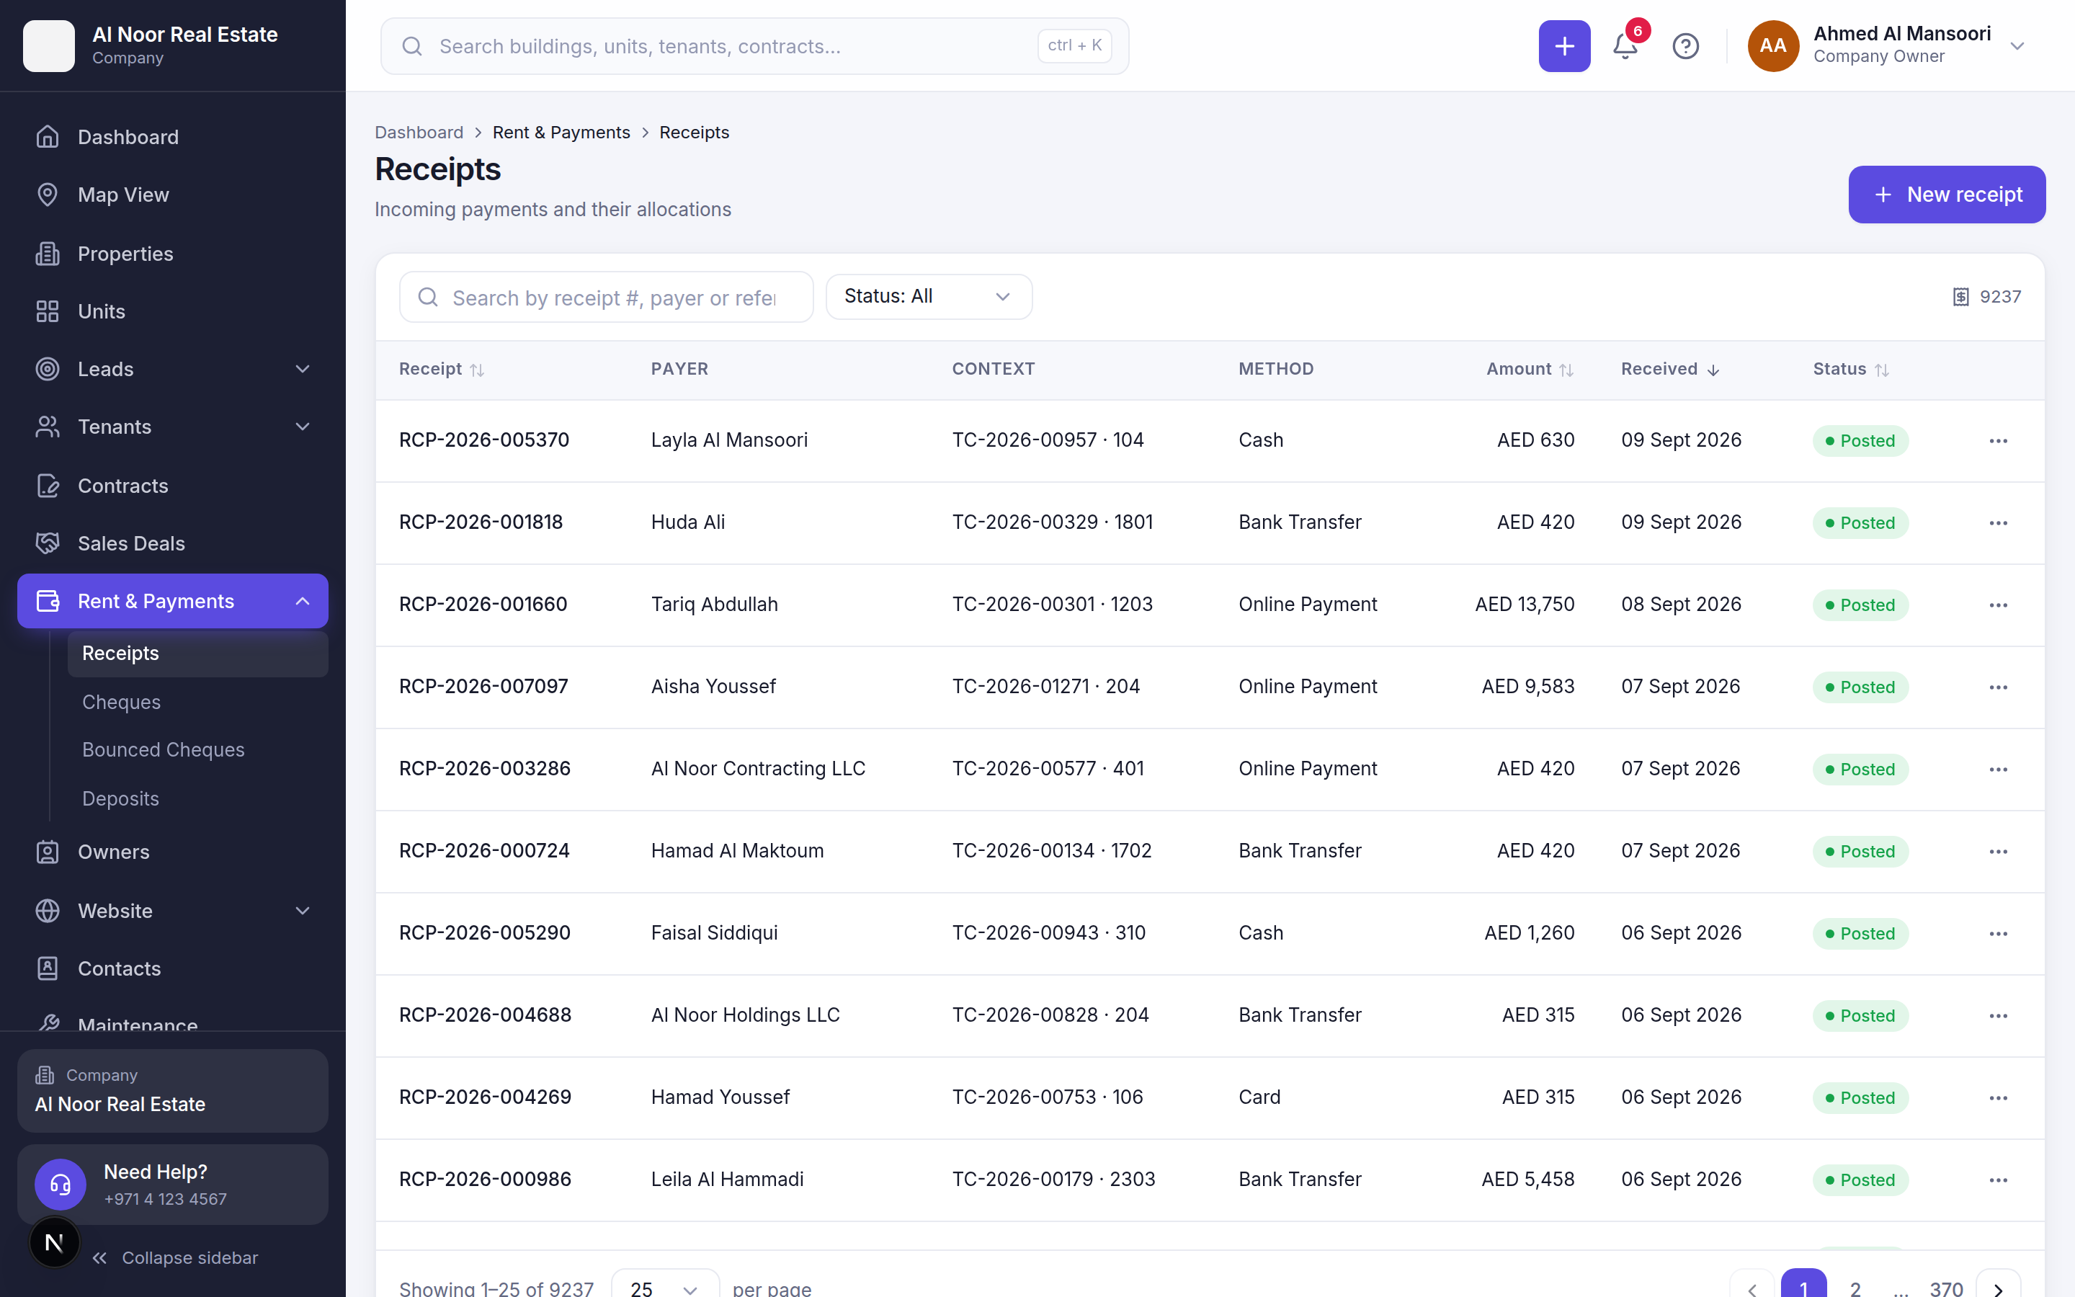Click the purple quick-add plus icon

pyautogui.click(x=1564, y=46)
